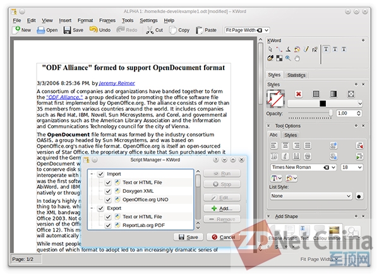Open the black color dropdown in the Styles panel

pos(325,104)
